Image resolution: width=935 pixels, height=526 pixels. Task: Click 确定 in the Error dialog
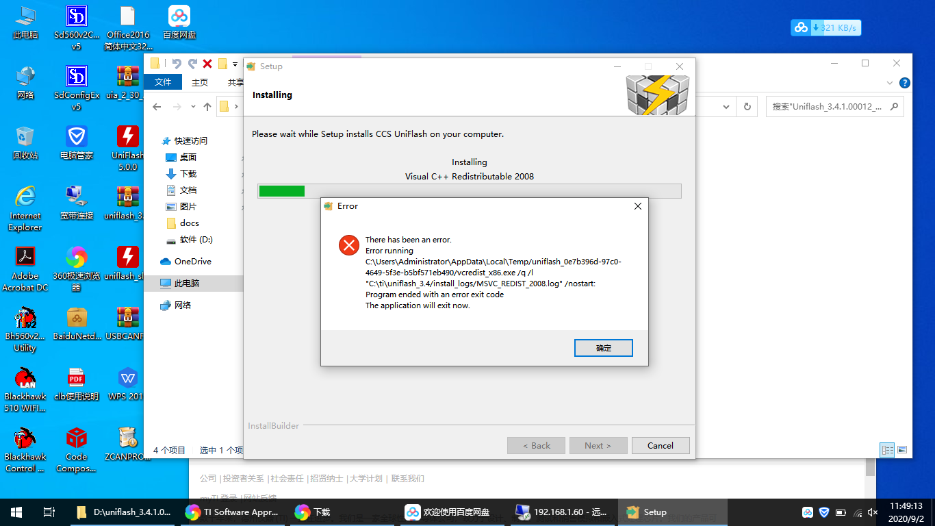pyautogui.click(x=603, y=348)
